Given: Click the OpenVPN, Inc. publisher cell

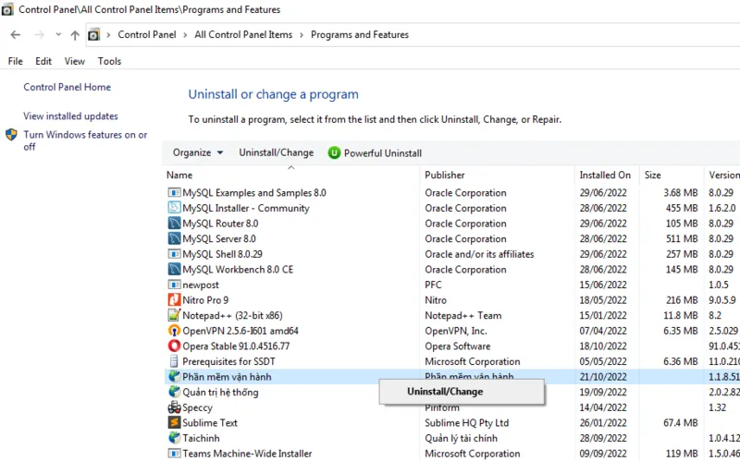Looking at the screenshot, I should [456, 331].
